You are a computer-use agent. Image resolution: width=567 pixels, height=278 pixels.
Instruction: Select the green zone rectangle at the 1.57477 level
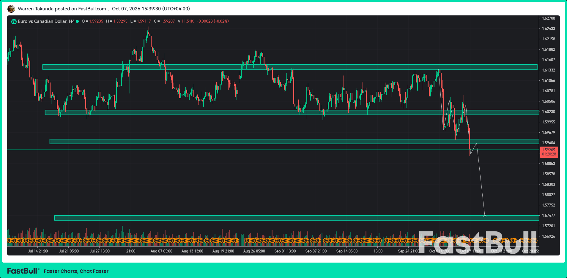297,218
